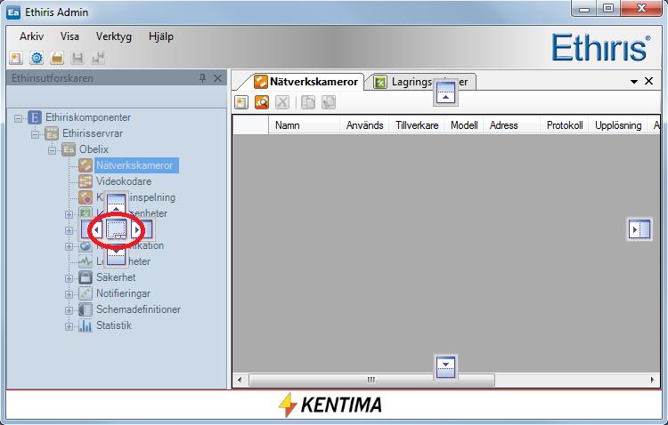This screenshot has height=425, width=668.
Task: Click the Schemadefinitioner tree icon
Action: point(86,309)
